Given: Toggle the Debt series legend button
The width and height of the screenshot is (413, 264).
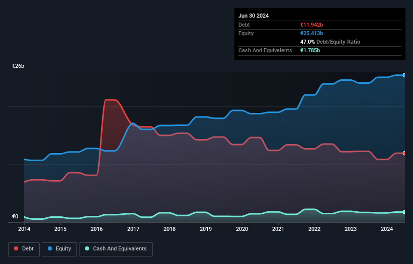Looking at the screenshot, I should [x=24, y=249].
